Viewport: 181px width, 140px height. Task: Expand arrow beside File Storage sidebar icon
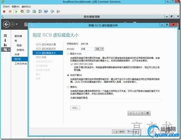click(9, 50)
